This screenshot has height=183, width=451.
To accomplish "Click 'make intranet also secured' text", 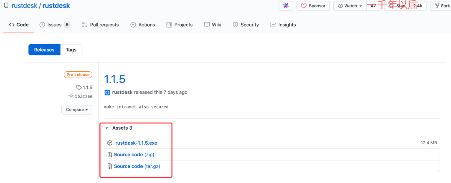I will (x=136, y=107).
